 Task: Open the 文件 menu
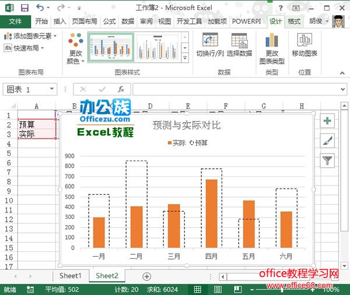(x=15, y=22)
